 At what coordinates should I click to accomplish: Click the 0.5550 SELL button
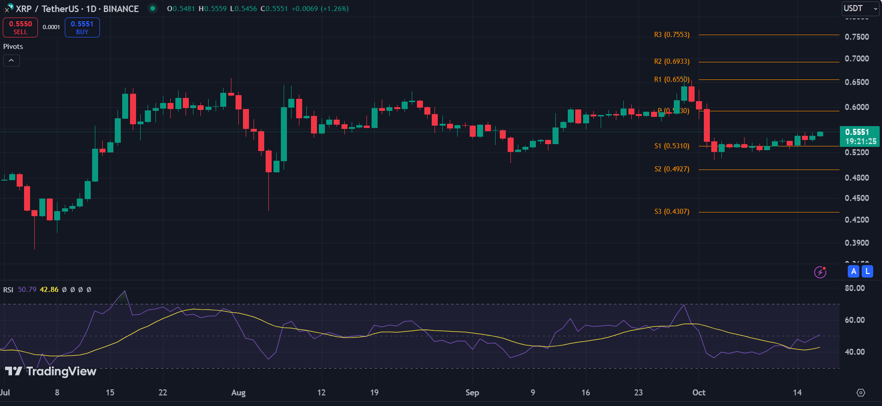point(20,27)
